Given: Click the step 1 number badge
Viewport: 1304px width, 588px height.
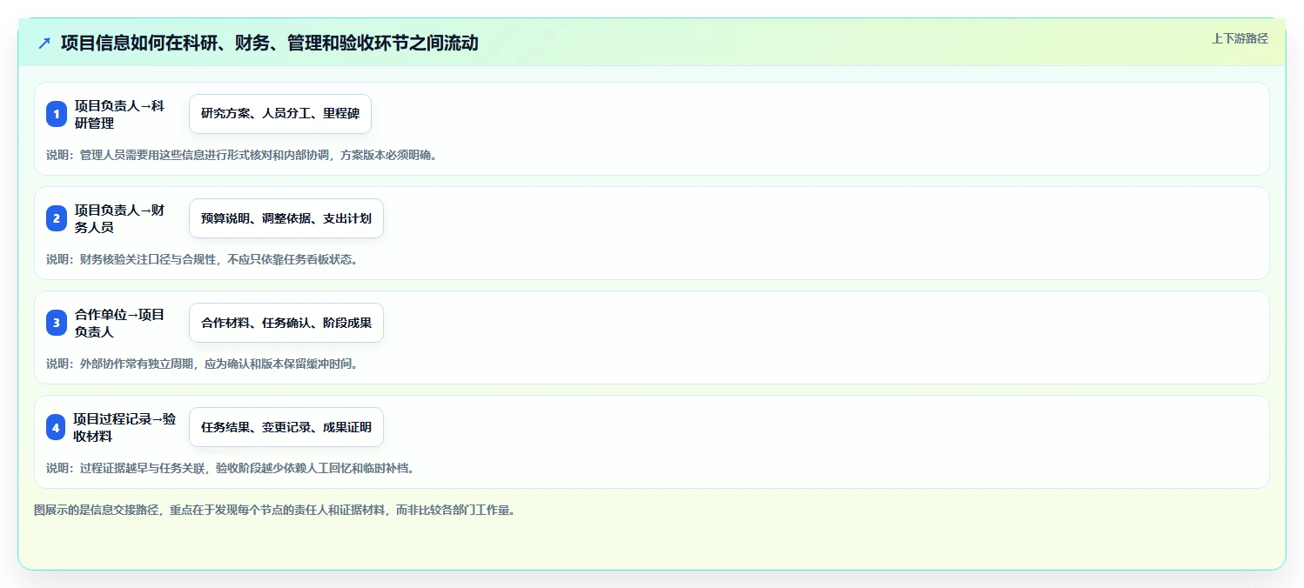Looking at the screenshot, I should point(57,114).
